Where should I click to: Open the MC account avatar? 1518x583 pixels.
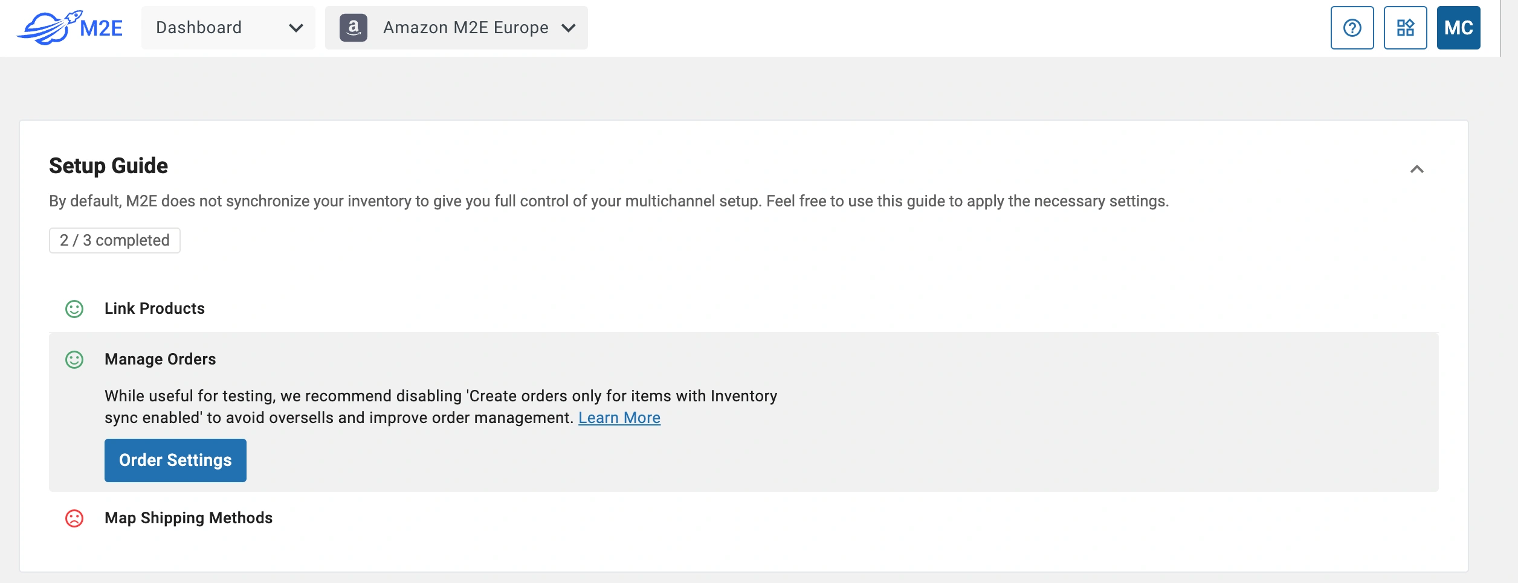tap(1459, 27)
